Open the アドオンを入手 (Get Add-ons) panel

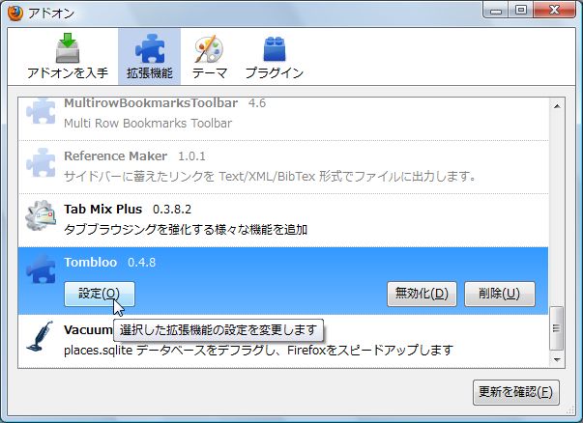(68, 56)
